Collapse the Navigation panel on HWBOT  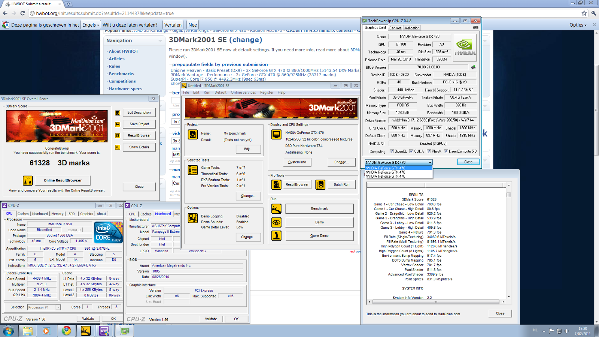click(160, 40)
